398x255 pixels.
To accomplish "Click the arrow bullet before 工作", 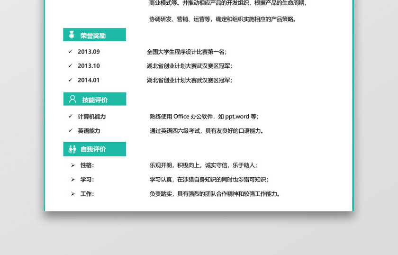I will (x=73, y=194).
